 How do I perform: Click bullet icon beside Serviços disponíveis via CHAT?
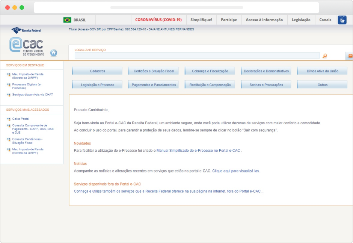tap(9, 95)
